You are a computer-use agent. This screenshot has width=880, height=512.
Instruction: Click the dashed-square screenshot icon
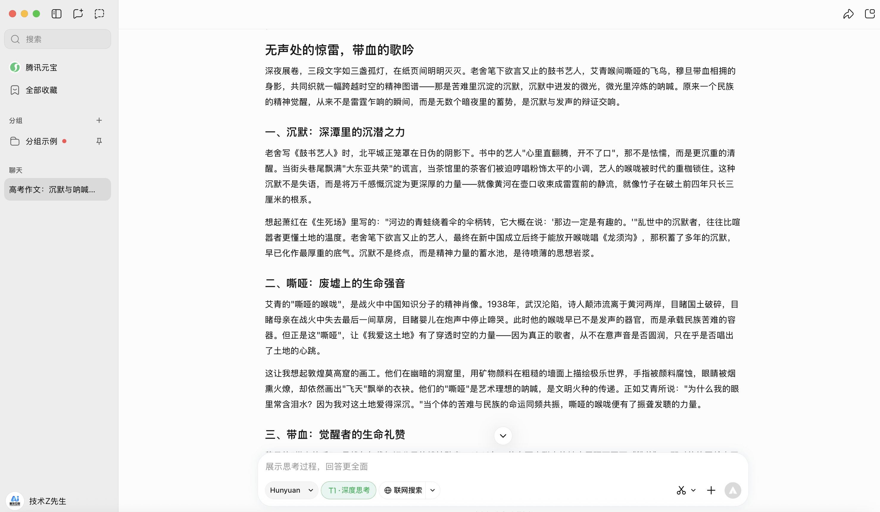point(99,14)
